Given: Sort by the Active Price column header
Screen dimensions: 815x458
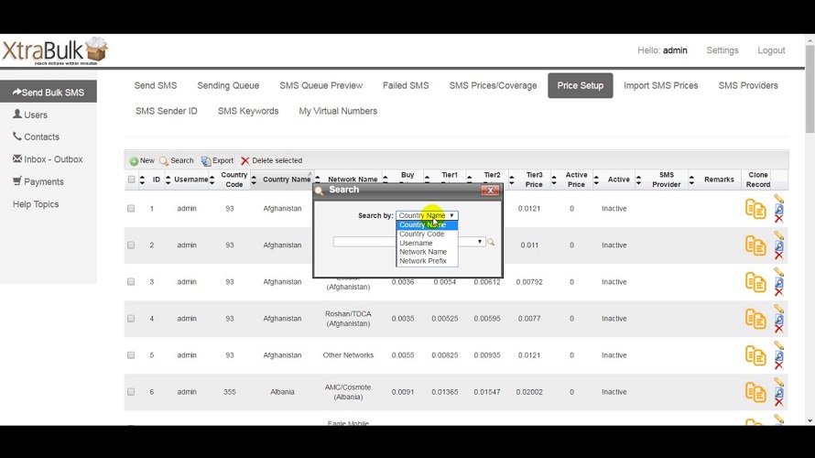Looking at the screenshot, I should (576, 180).
